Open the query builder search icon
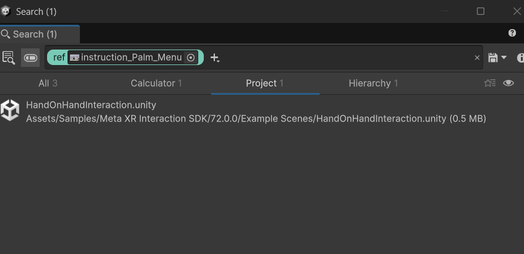 tap(8, 58)
